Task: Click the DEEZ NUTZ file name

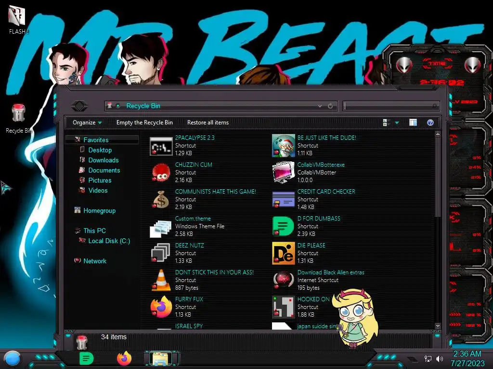Action: tap(189, 246)
